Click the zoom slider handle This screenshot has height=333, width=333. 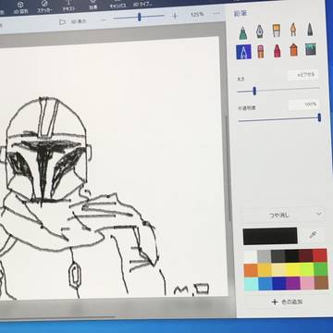pyautogui.click(x=140, y=17)
